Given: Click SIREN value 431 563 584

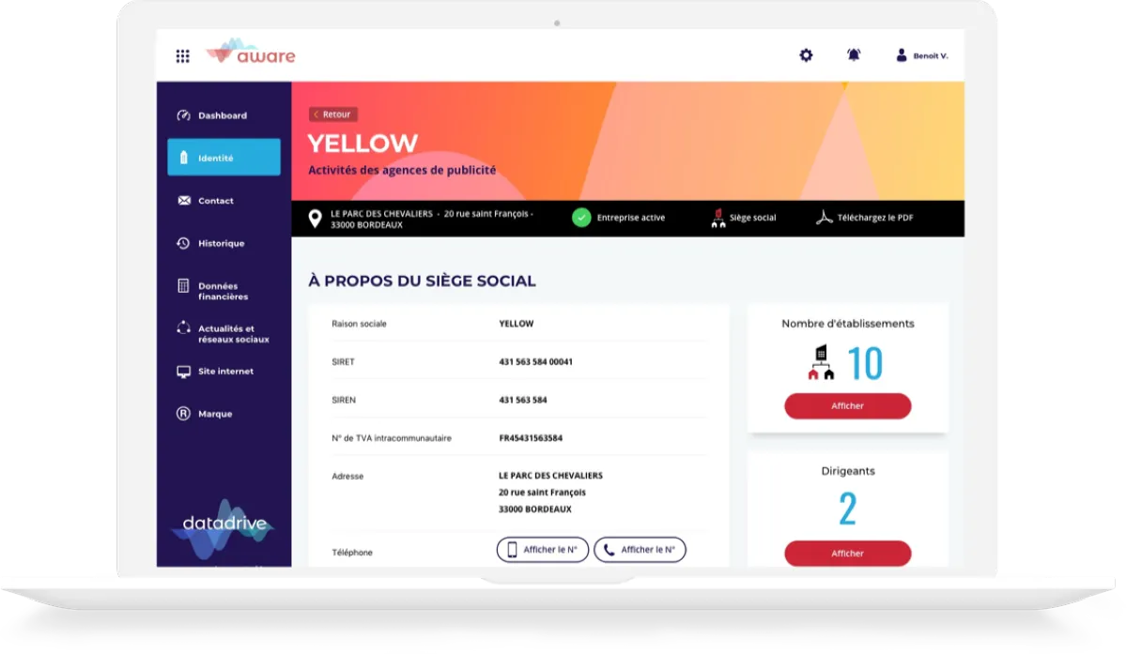Looking at the screenshot, I should pyautogui.click(x=523, y=400).
